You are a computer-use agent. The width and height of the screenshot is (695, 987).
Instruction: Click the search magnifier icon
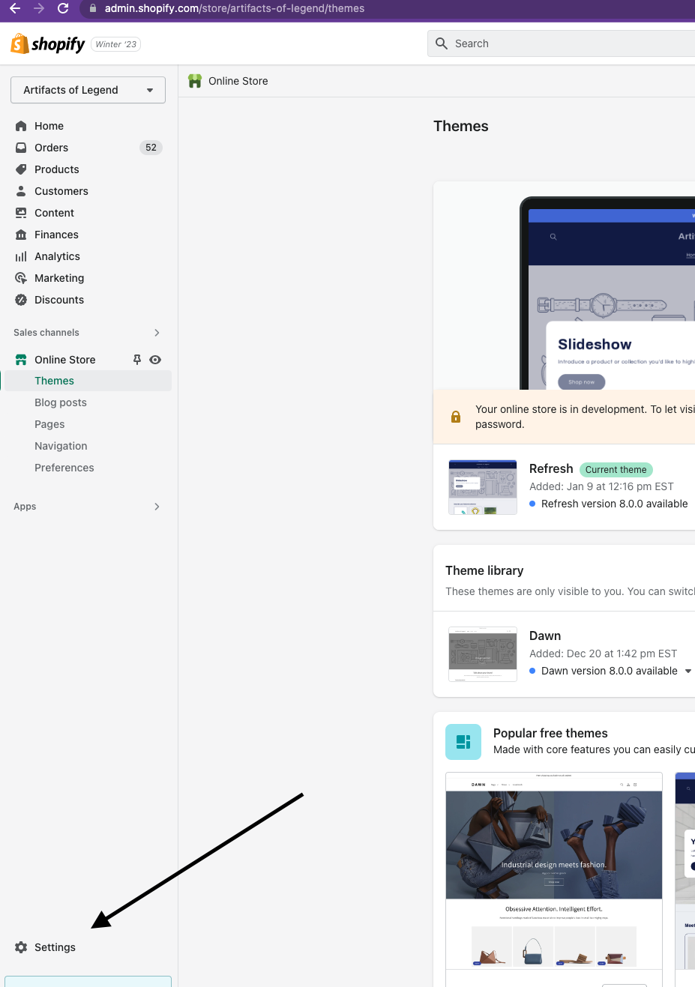coord(442,43)
